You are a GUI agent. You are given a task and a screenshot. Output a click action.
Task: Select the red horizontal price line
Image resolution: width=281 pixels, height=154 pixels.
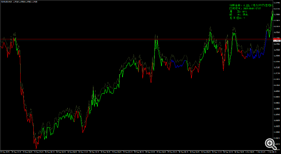coord(136,39)
